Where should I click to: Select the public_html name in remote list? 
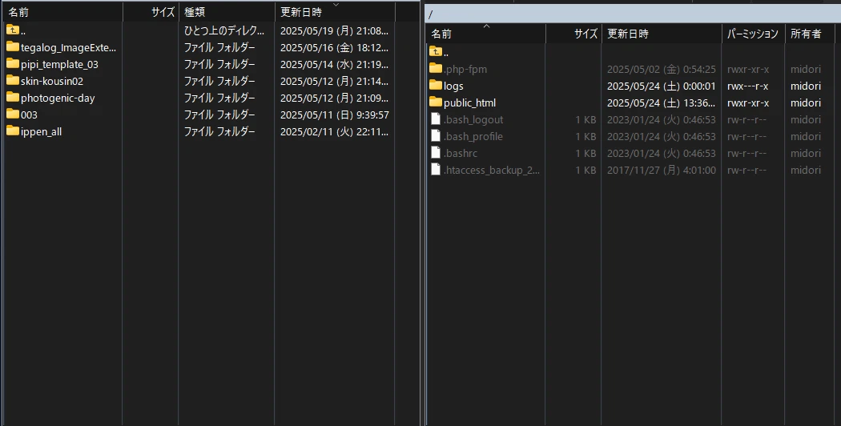tap(469, 102)
